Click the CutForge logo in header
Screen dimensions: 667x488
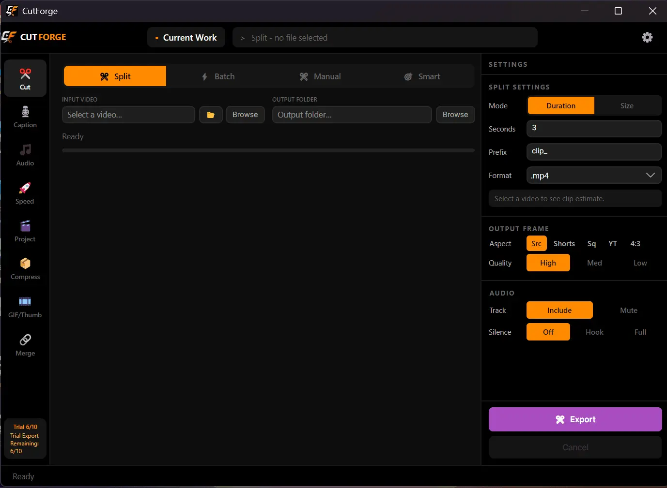coord(34,37)
